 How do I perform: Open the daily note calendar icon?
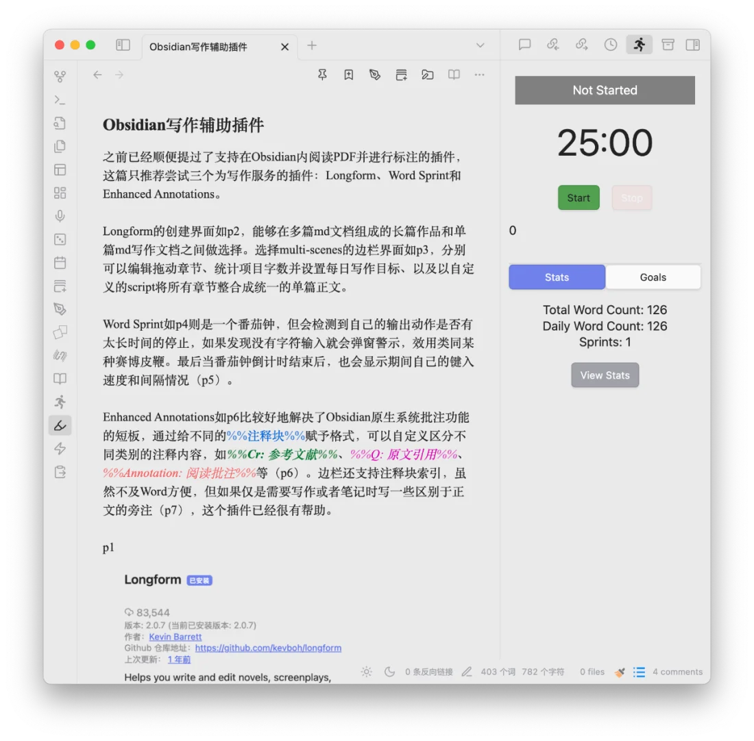(x=60, y=263)
